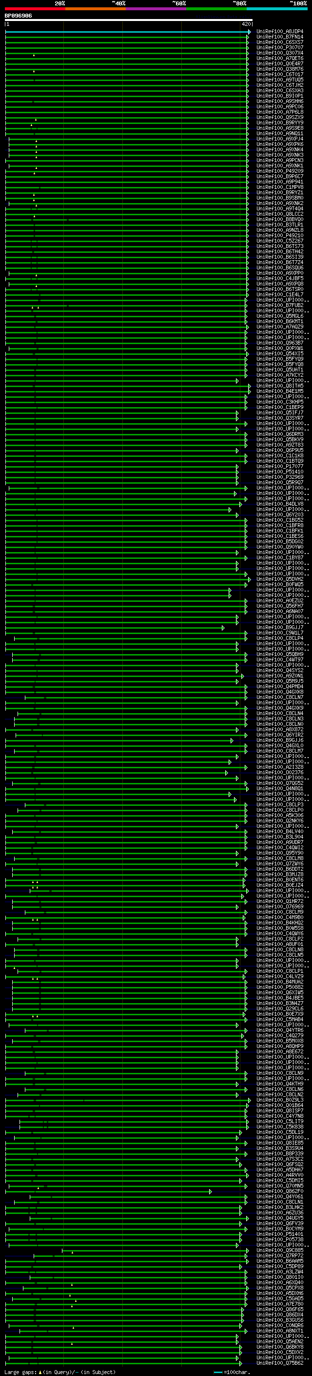
Task: Click label UniRef100_B9SBM0
Action: coord(280,198)
